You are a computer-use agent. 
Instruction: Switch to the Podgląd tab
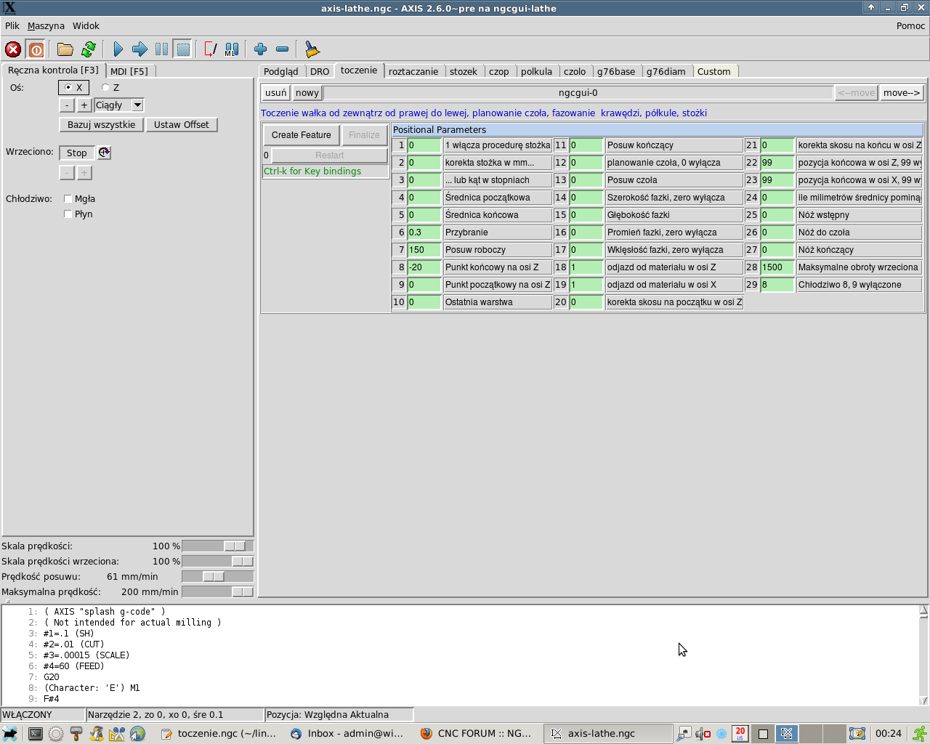(281, 71)
